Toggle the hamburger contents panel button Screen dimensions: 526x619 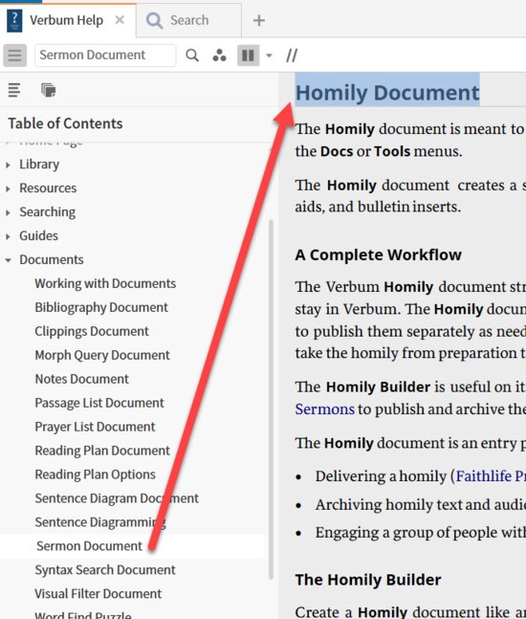tap(15, 55)
